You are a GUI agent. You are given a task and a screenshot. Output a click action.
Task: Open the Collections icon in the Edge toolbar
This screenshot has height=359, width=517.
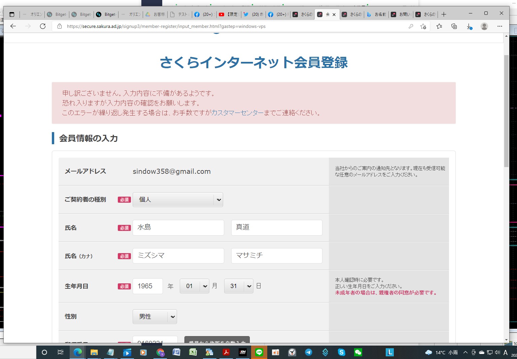pos(454,26)
